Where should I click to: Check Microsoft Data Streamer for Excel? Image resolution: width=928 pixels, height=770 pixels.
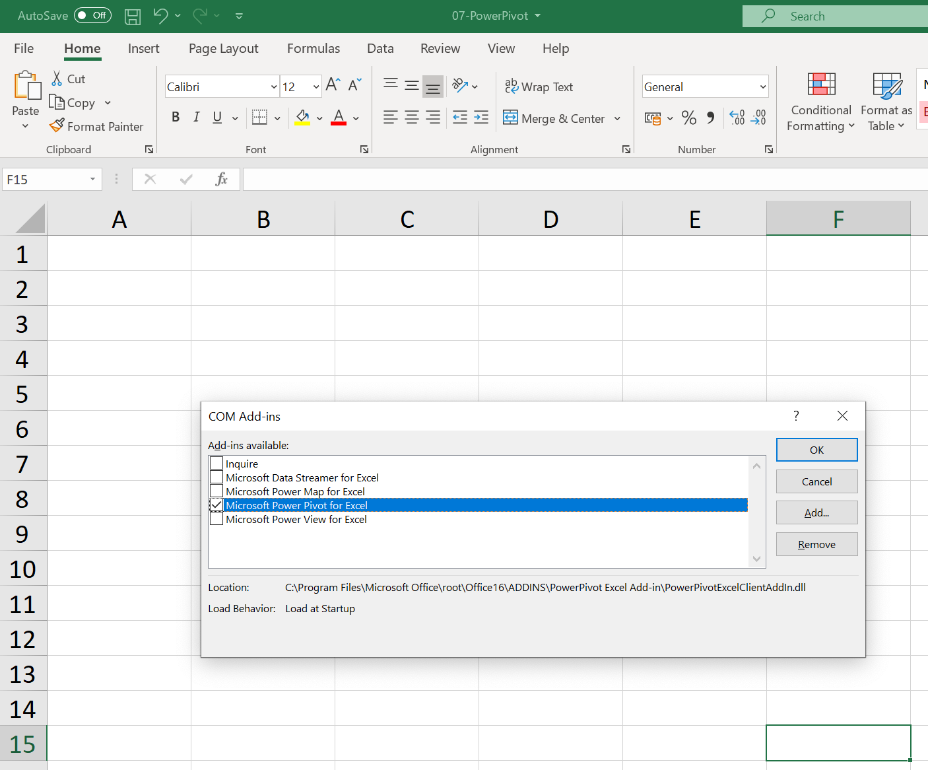tap(216, 477)
